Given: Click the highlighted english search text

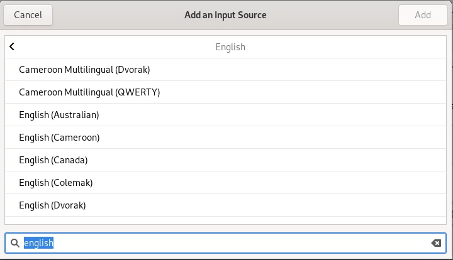Looking at the screenshot, I should 38,243.
